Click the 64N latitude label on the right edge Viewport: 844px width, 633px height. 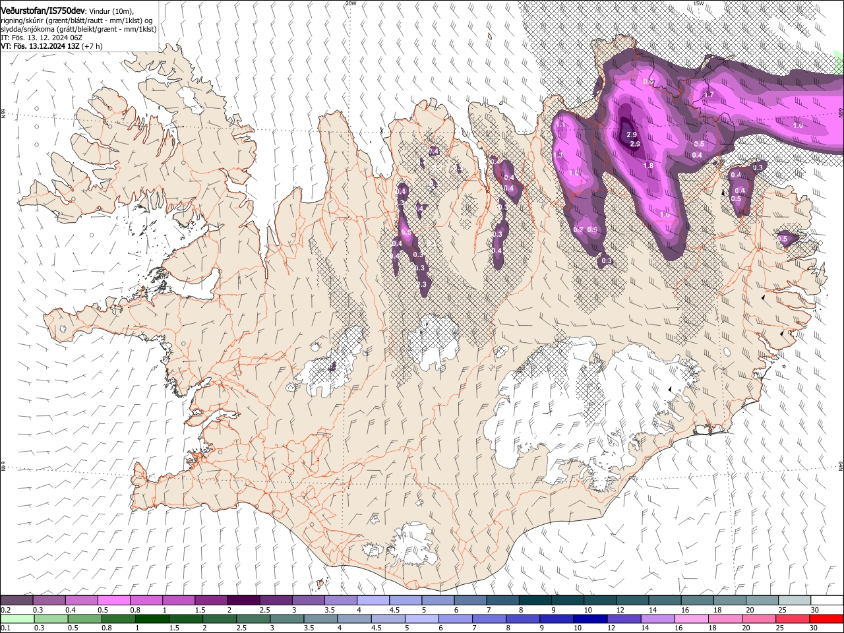pyautogui.click(x=841, y=466)
